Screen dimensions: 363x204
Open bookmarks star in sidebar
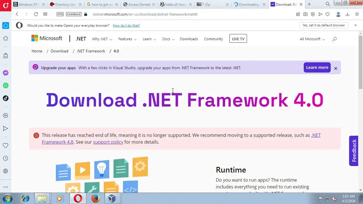5,38
